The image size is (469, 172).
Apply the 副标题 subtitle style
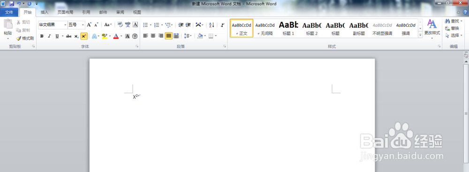(359, 28)
